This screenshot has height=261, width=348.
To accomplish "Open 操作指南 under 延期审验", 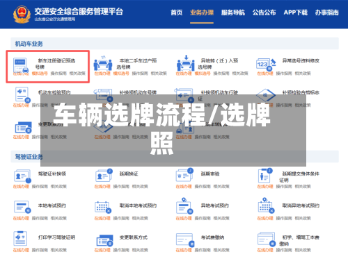I will (x=203, y=186).
